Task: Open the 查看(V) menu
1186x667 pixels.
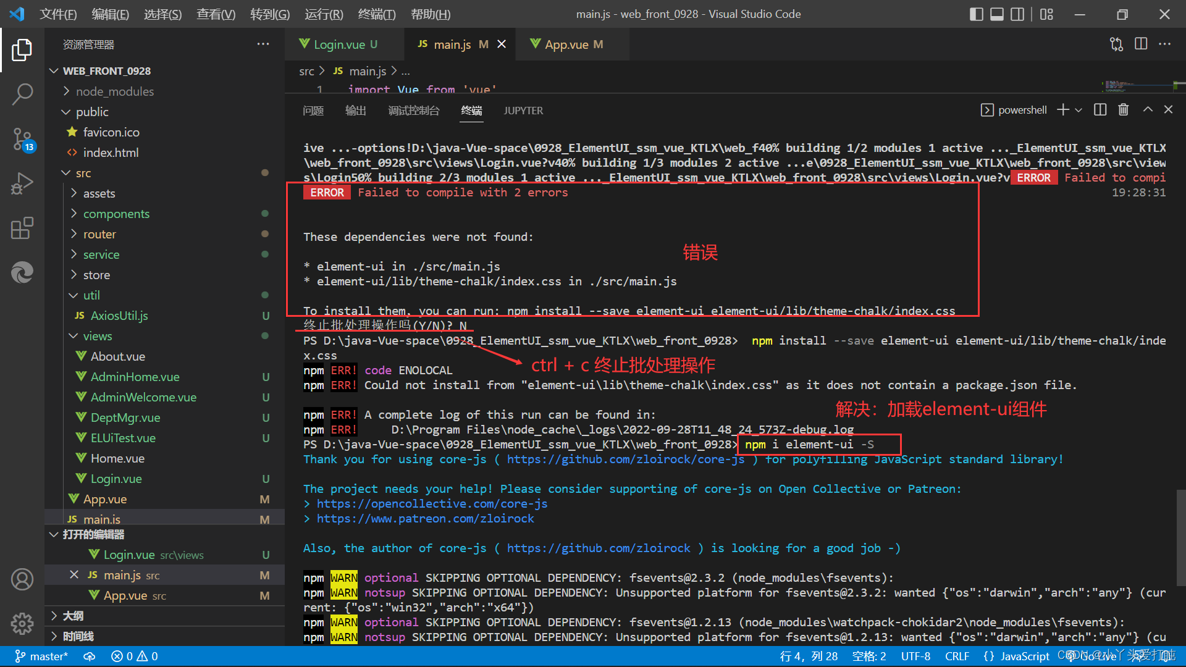Action: pos(216,14)
